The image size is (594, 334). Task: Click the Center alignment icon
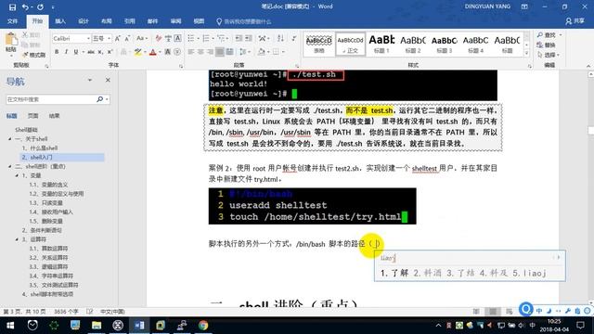[200, 52]
